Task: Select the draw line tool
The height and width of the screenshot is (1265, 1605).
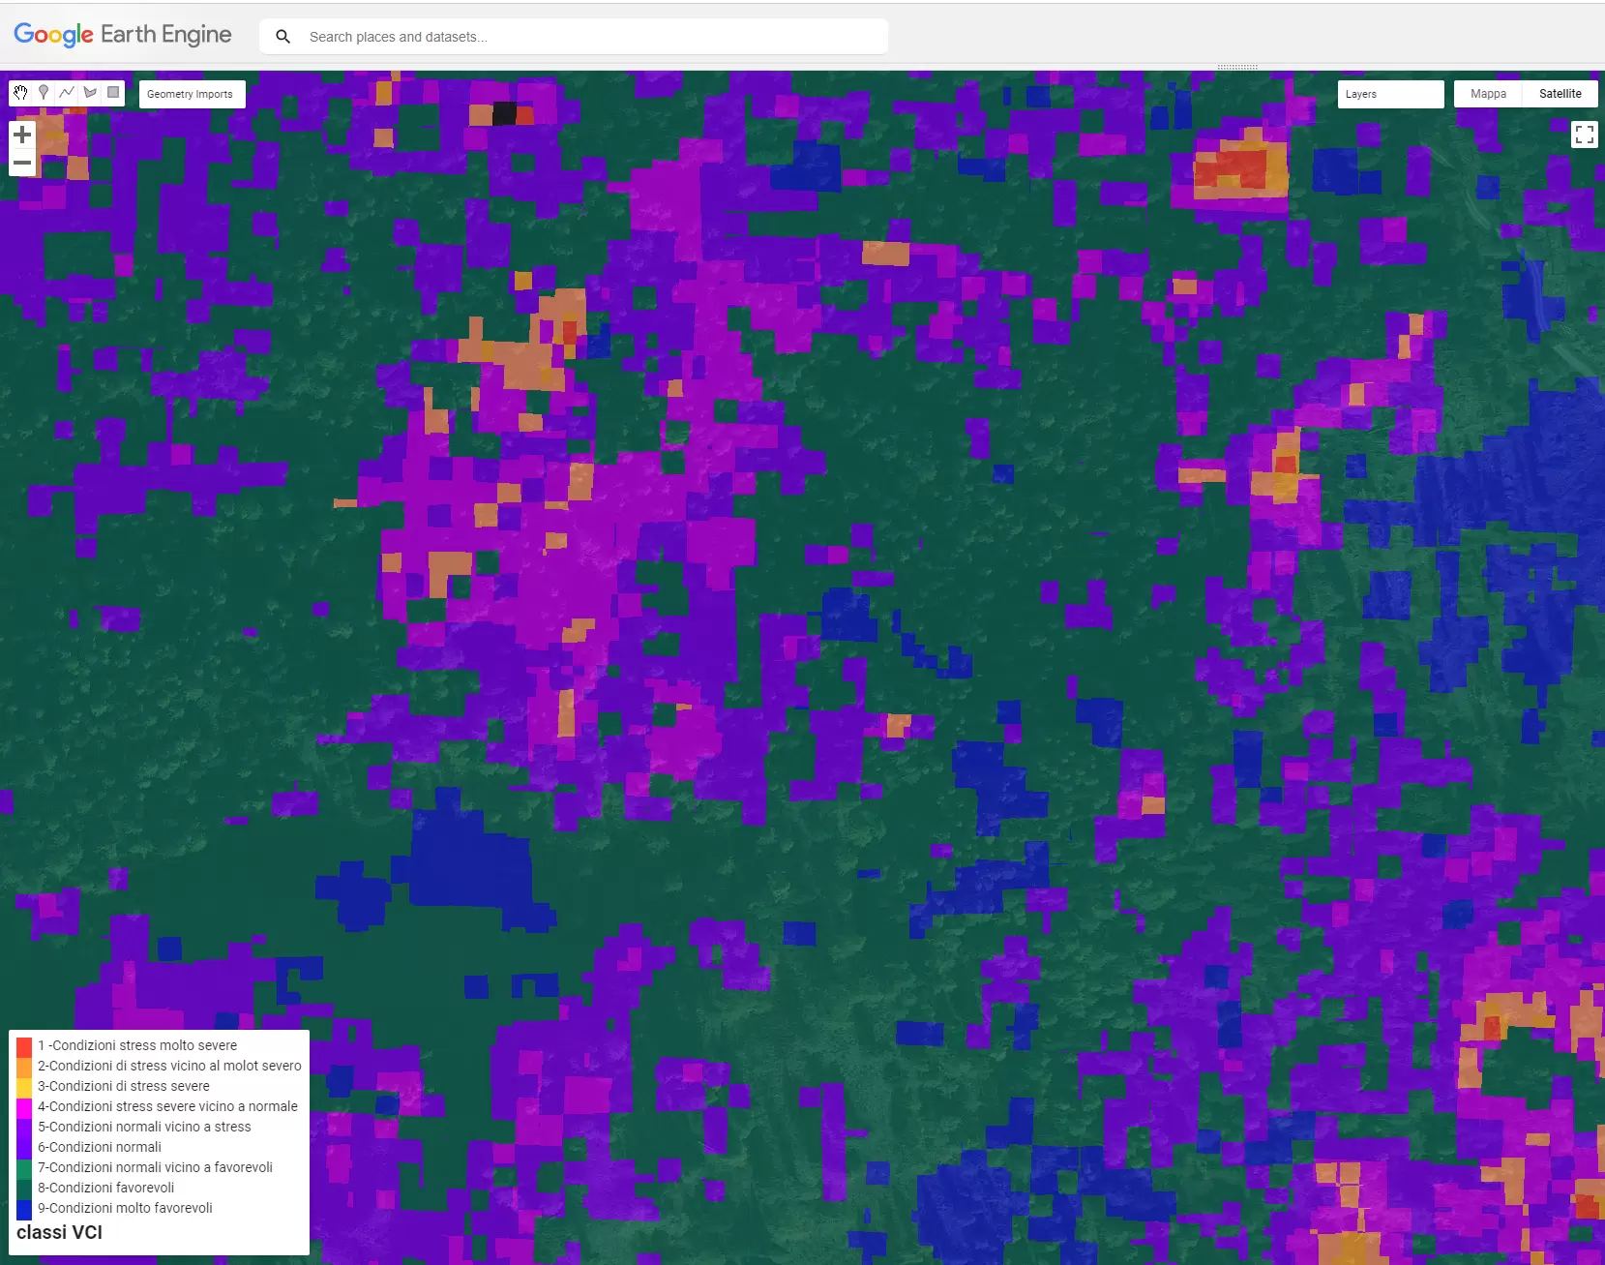Action: pos(67,93)
